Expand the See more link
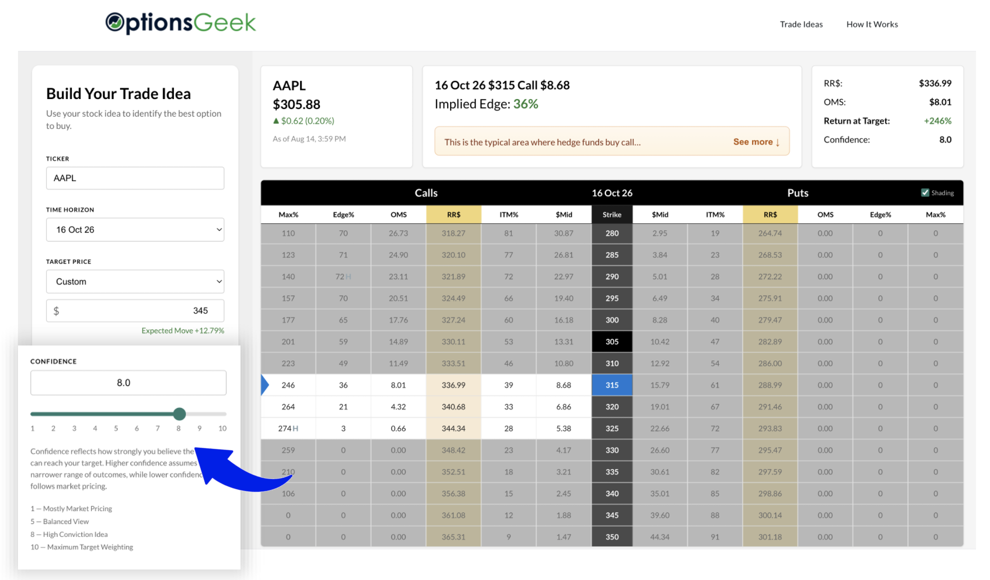Viewport: 990px width, 580px height. (x=756, y=142)
